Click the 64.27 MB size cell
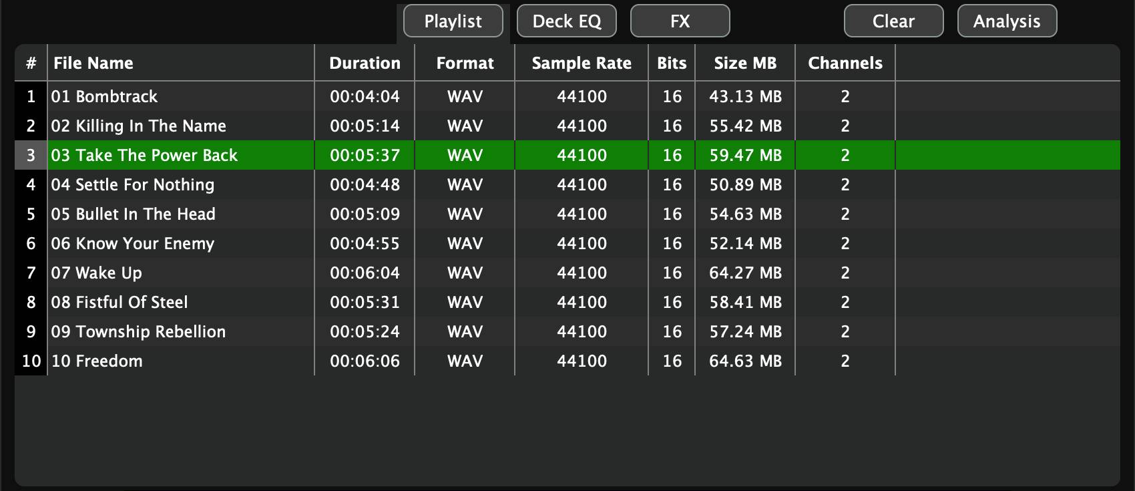 click(745, 273)
